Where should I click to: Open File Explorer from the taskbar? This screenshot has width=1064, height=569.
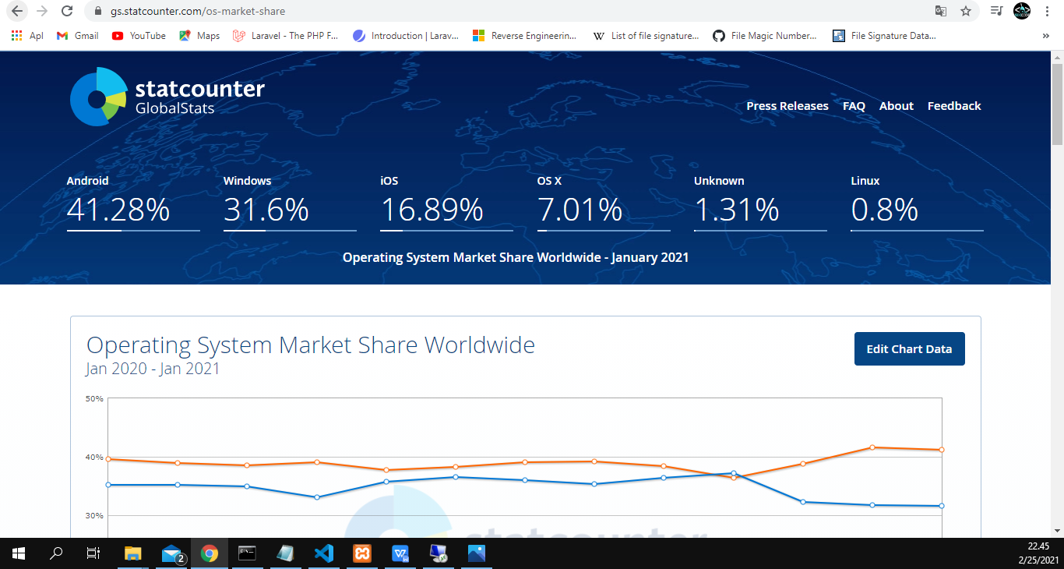click(133, 553)
